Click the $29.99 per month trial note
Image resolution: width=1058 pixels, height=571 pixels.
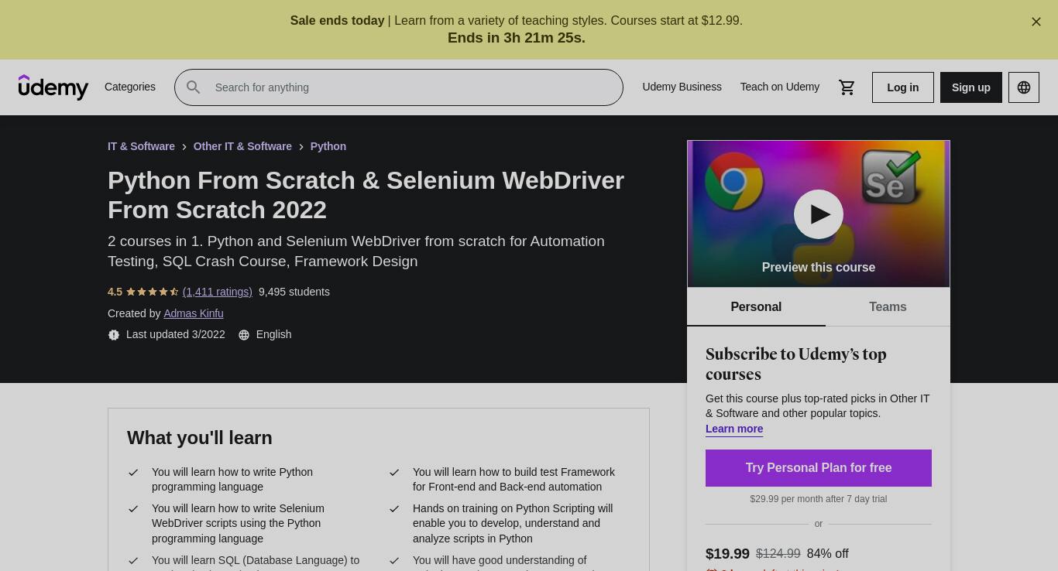pos(818,499)
